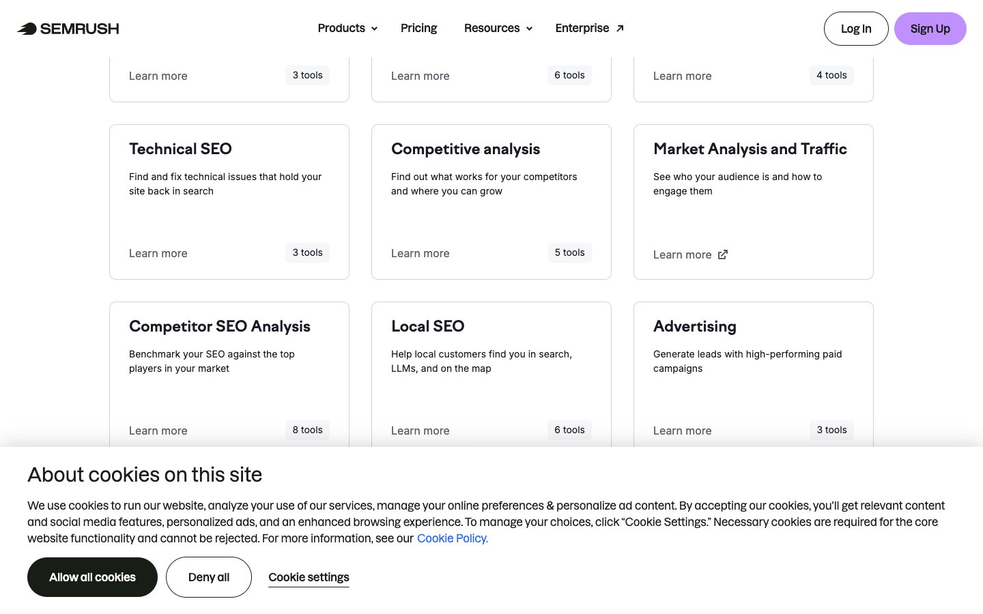
Task: Expand the Products dropdown menu
Action: [x=347, y=29]
